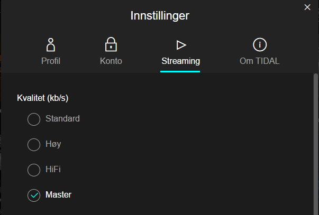Select the Streaming tab label
Screen dimensions: 319x215
coord(180,61)
